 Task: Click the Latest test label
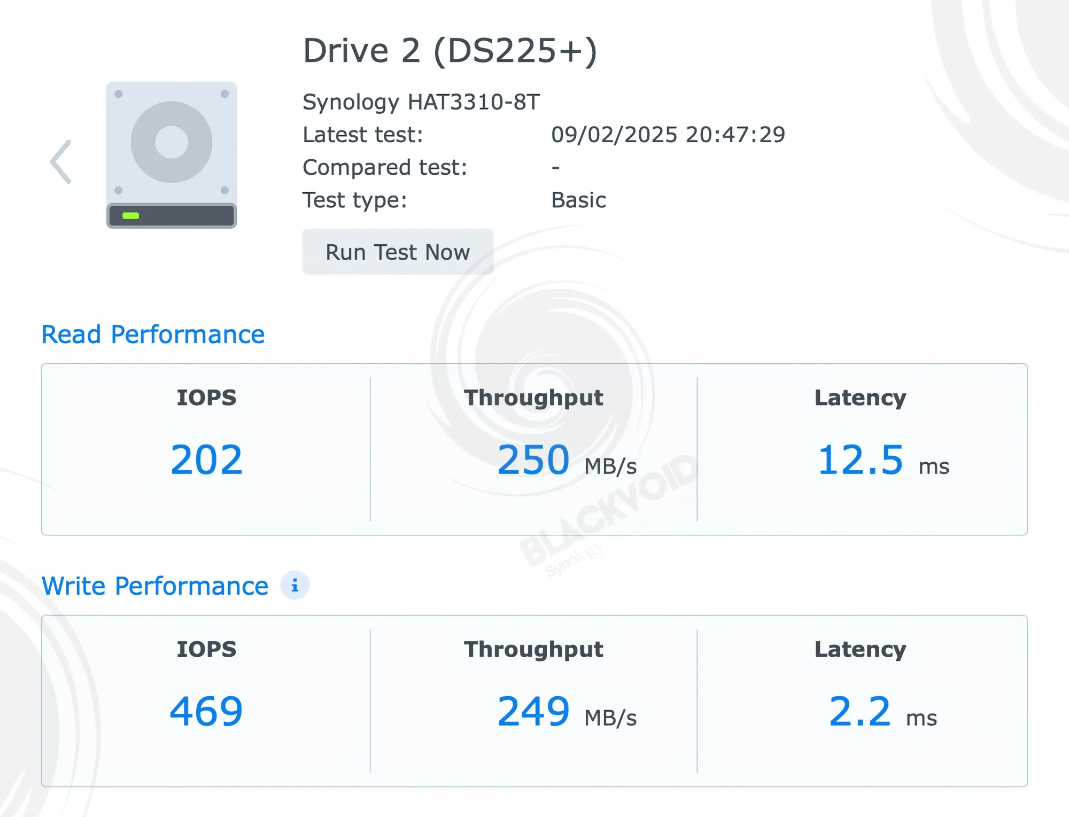pos(363,135)
